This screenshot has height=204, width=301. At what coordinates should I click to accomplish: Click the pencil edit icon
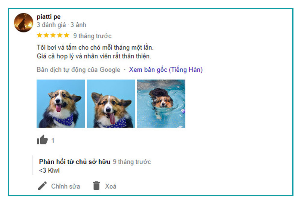click(x=42, y=186)
